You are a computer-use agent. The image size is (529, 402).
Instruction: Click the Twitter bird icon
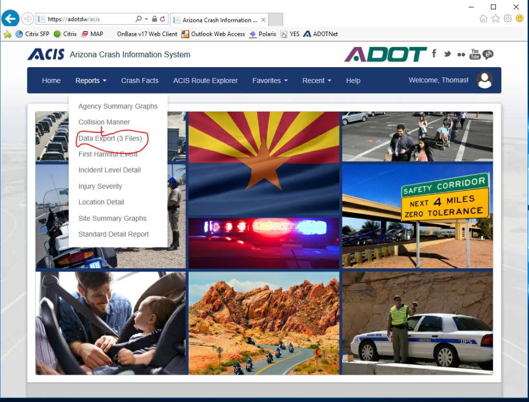[447, 54]
